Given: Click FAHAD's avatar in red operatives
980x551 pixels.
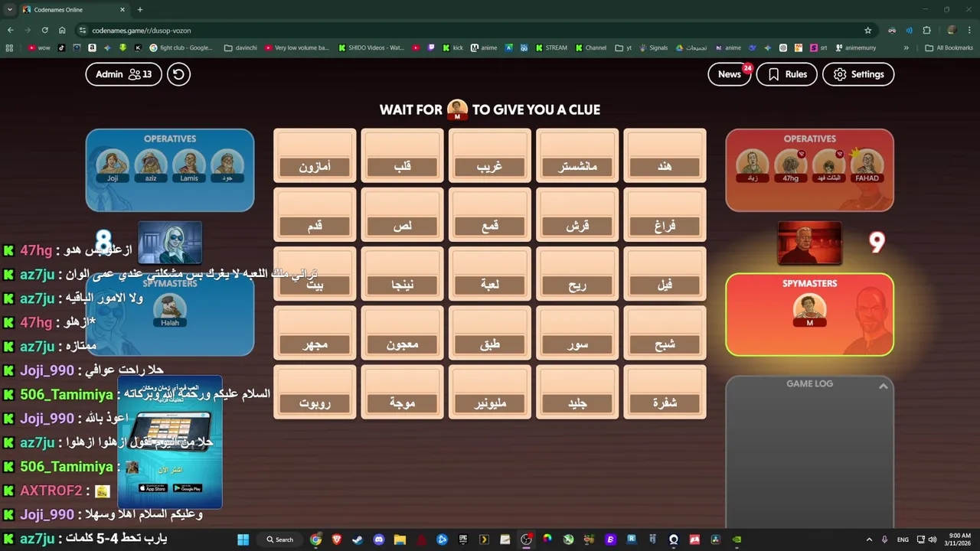Looking at the screenshot, I should pos(867,163).
